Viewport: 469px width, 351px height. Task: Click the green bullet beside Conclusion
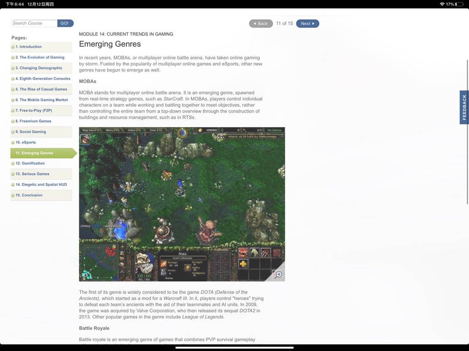13,195
